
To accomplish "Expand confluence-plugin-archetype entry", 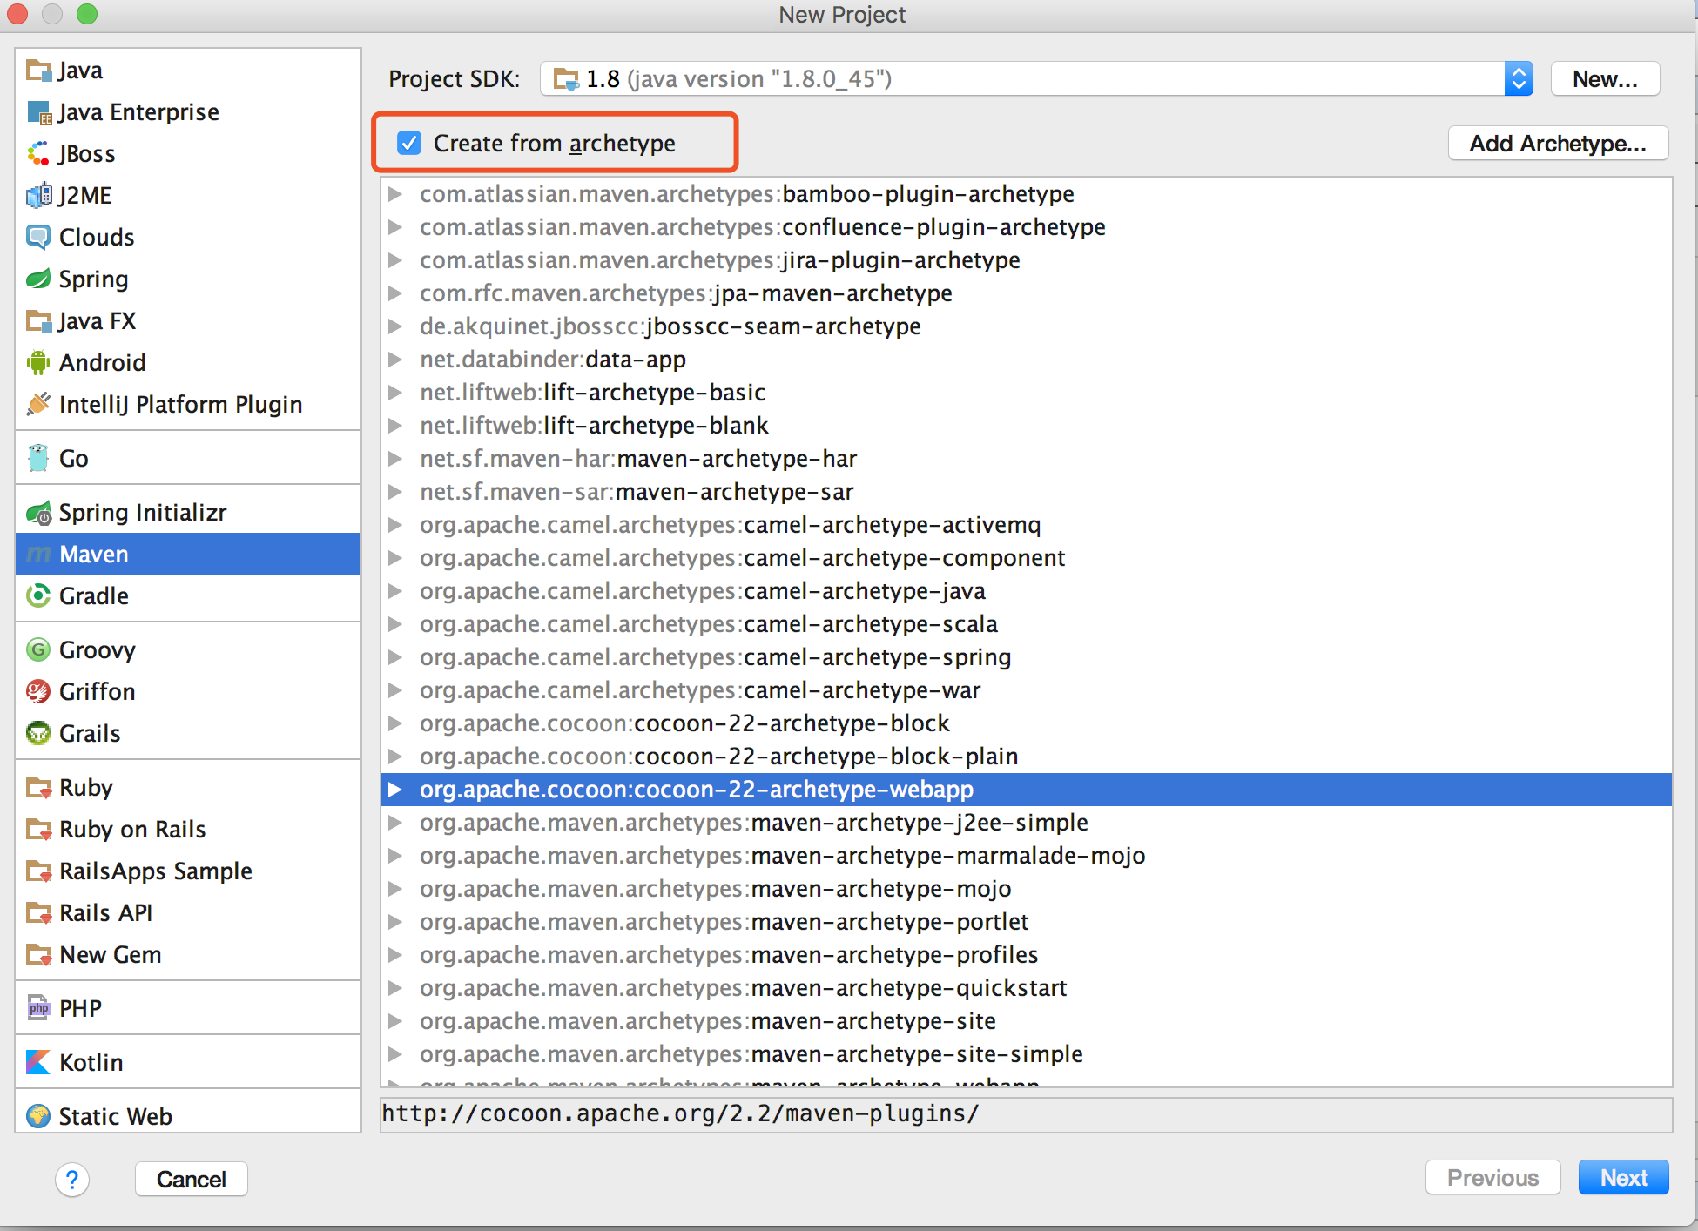I will 395,226.
